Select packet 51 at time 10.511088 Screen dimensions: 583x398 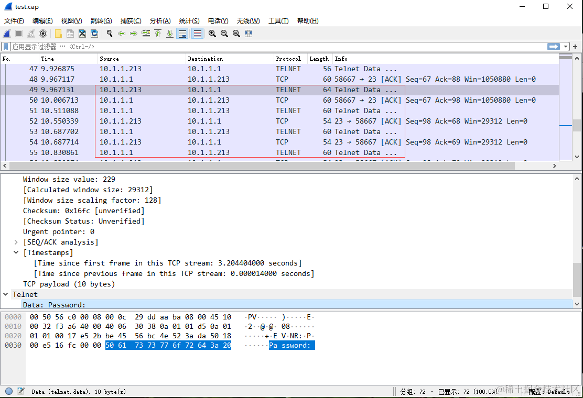279,110
